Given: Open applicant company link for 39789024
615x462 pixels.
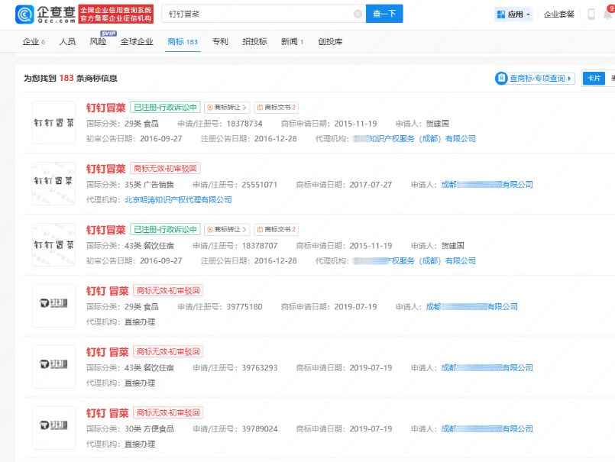Looking at the screenshot, I should pyautogui.click(x=487, y=428).
